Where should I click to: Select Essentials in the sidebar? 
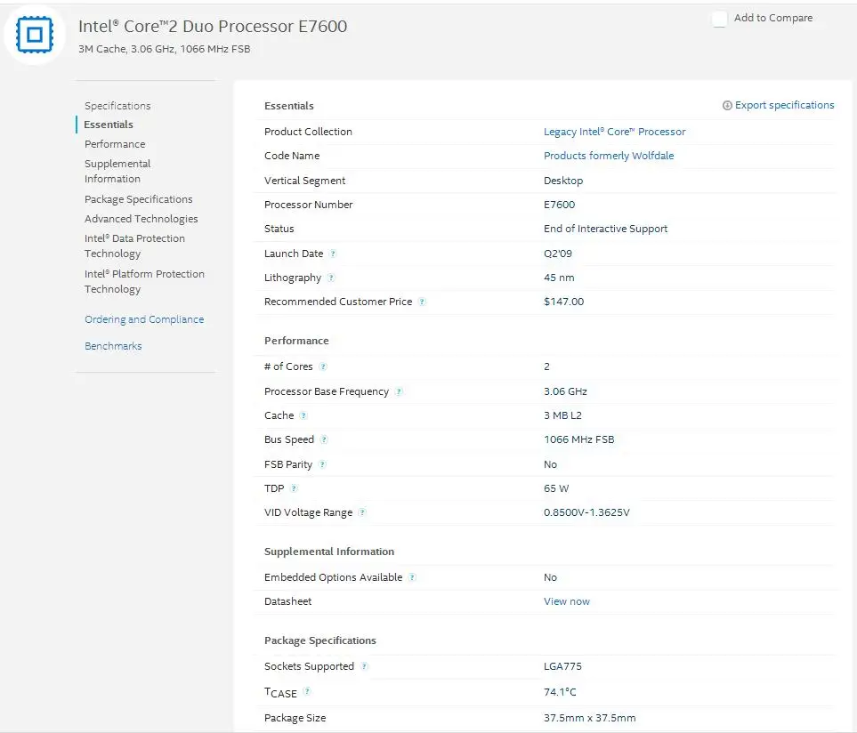[109, 125]
